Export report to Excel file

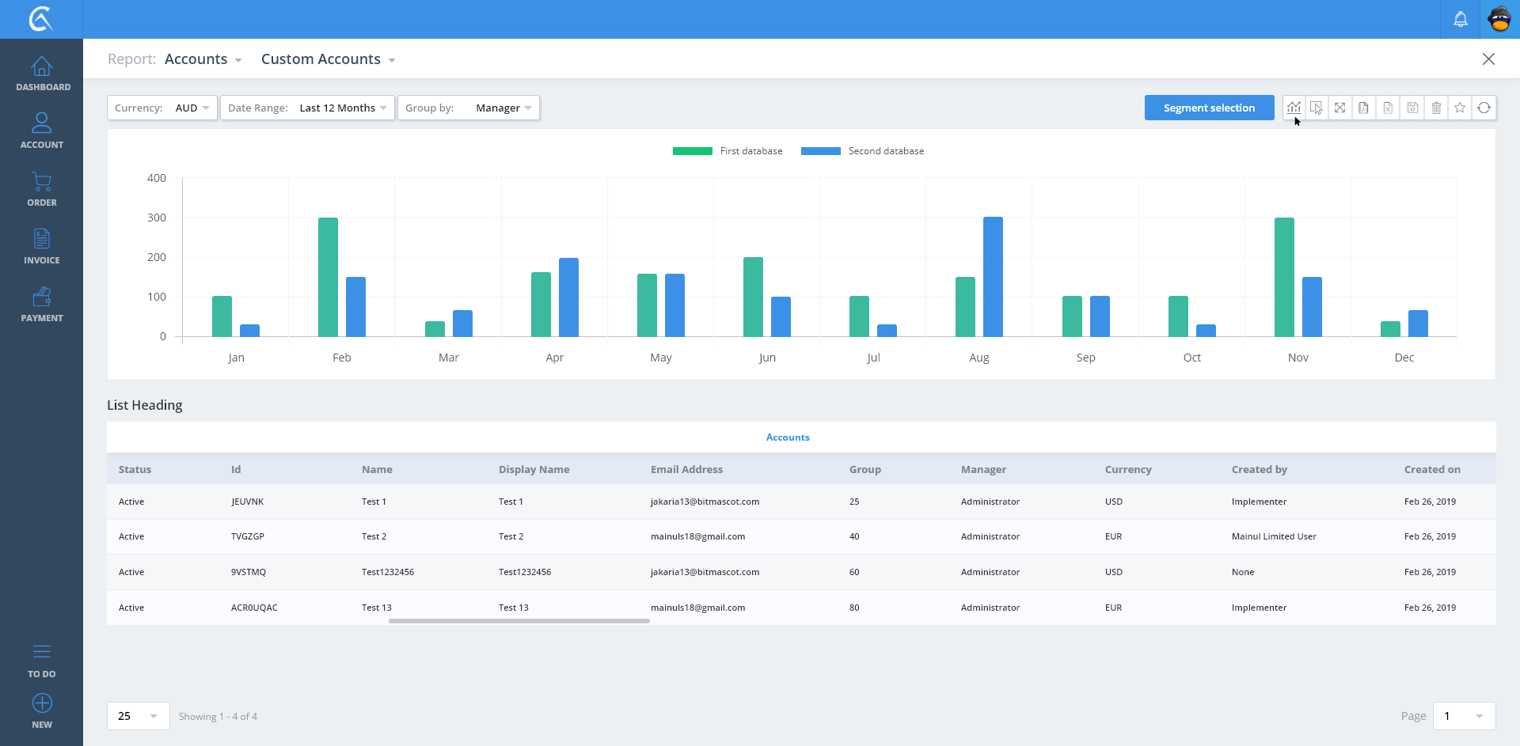tap(1388, 108)
